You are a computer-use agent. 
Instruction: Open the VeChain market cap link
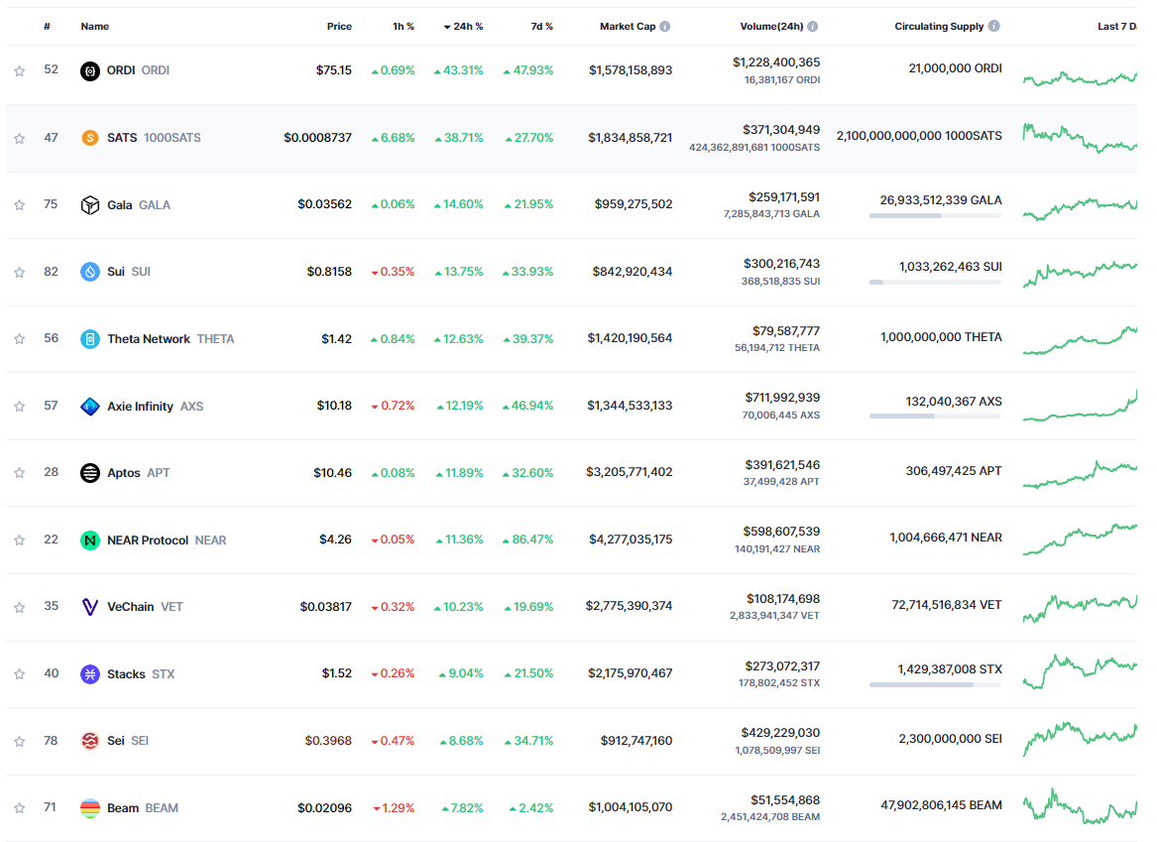(x=629, y=606)
